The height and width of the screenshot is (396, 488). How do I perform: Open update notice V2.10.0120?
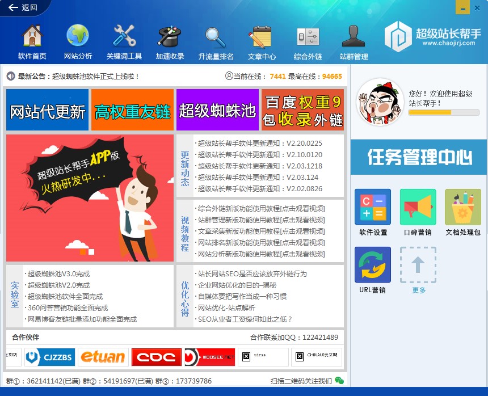[x=260, y=155]
